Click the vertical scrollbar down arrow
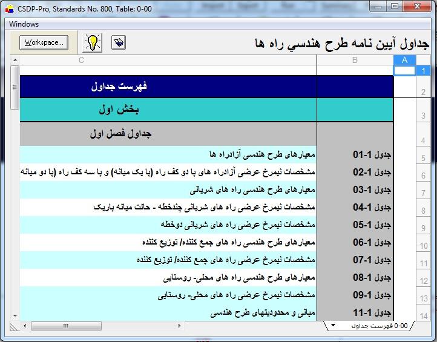The image size is (437, 342). point(15,316)
